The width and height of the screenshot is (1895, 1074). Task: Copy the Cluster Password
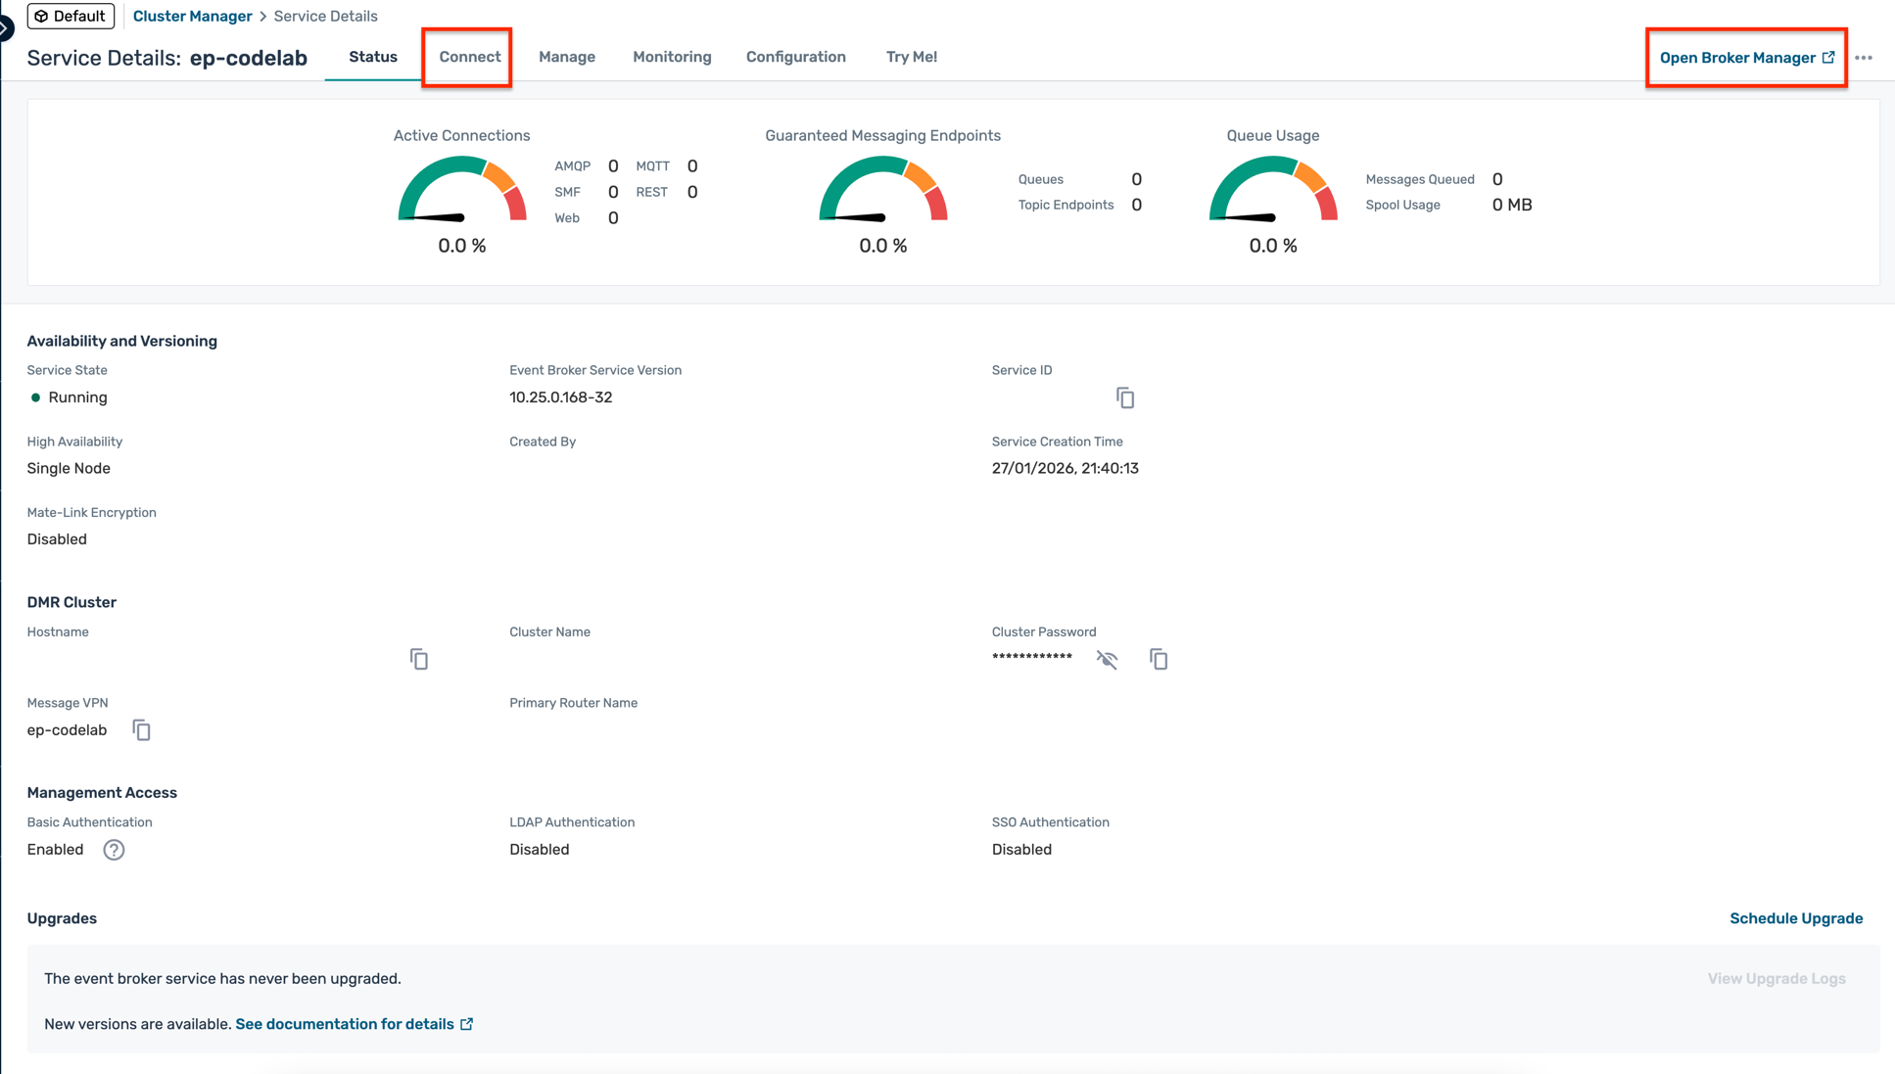1159,660
